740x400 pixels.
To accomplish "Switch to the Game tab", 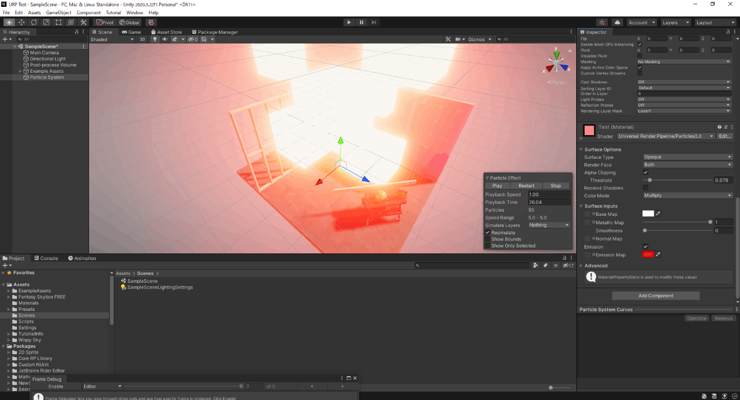I will [x=131, y=32].
